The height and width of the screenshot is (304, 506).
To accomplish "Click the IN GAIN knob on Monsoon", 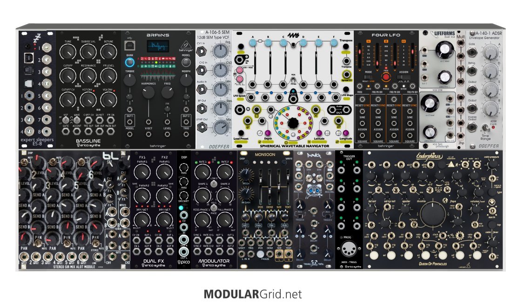I will coord(246,193).
